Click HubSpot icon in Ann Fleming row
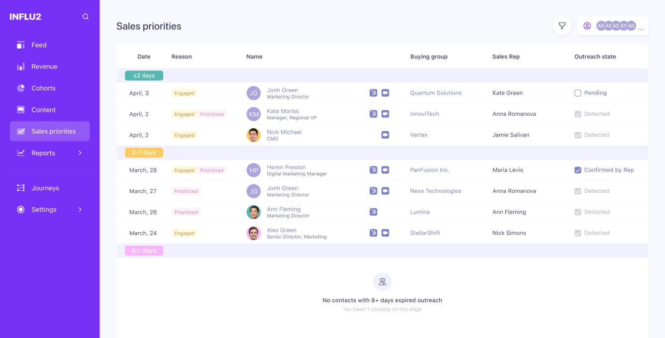Image resolution: width=665 pixels, height=338 pixels. (373, 212)
